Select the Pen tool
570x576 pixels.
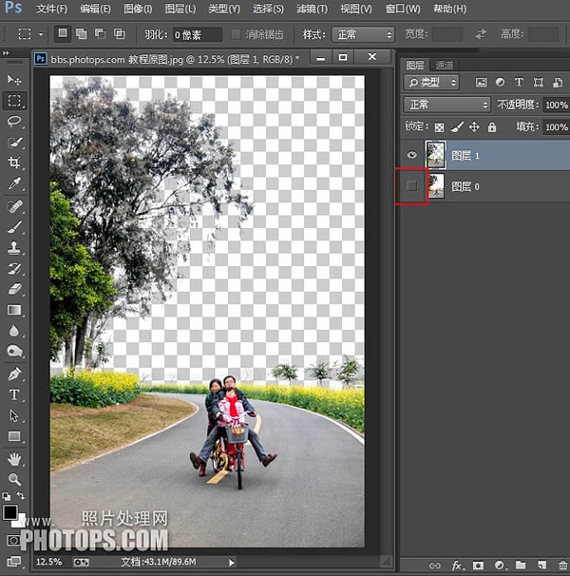click(x=14, y=374)
